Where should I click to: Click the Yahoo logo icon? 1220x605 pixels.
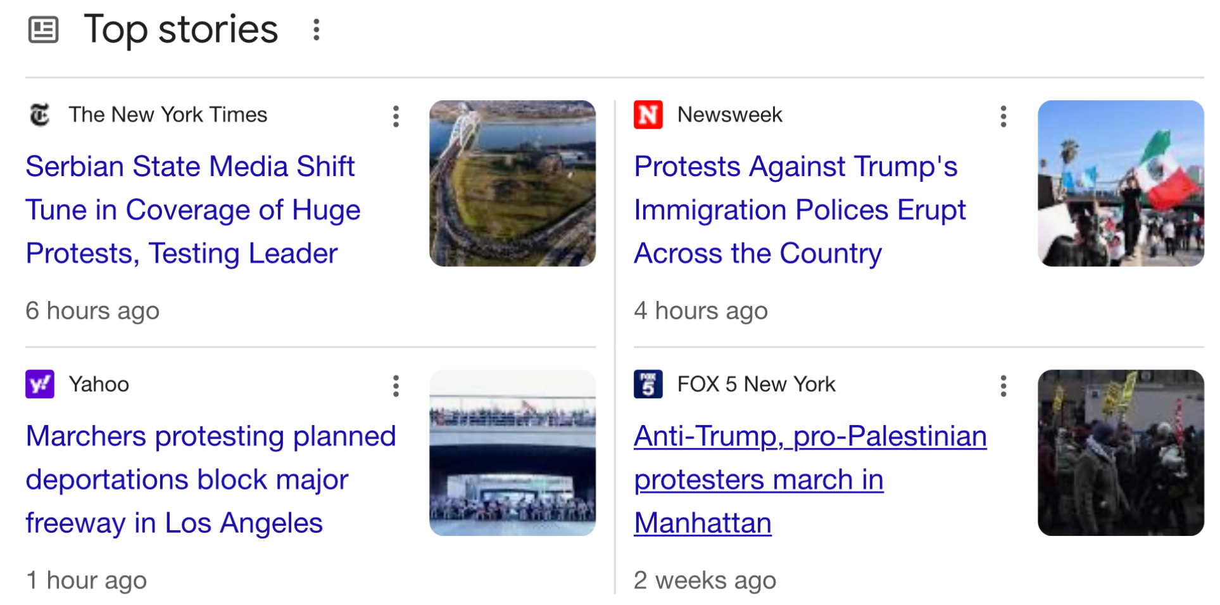(40, 384)
